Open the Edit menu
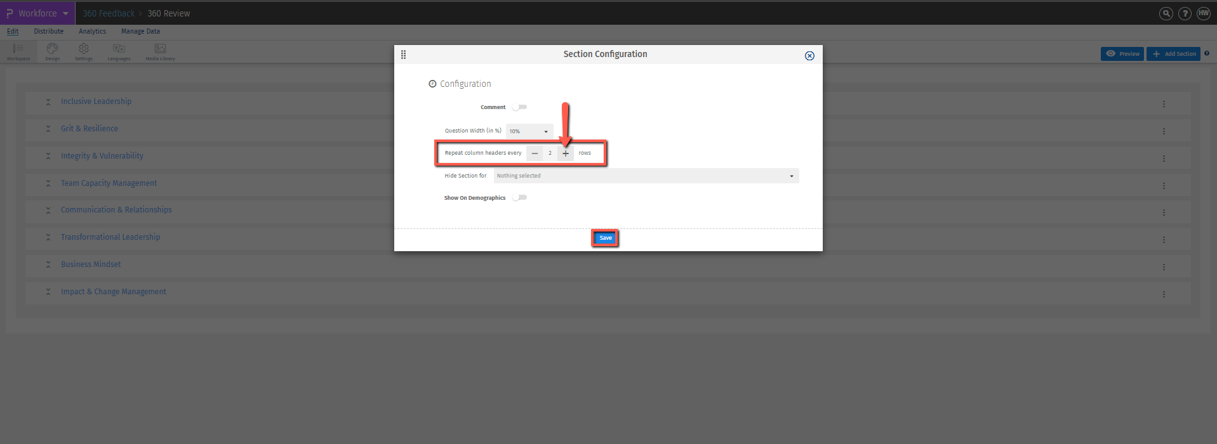This screenshot has width=1217, height=444. pos(13,31)
